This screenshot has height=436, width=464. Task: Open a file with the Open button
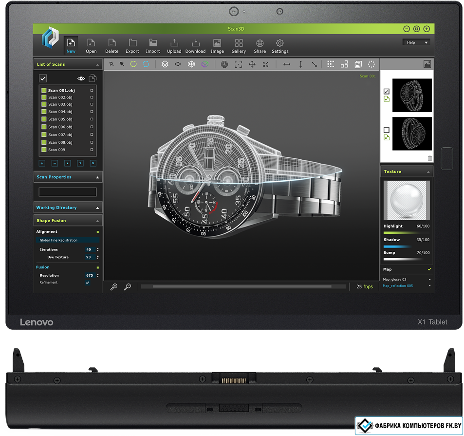(91, 46)
